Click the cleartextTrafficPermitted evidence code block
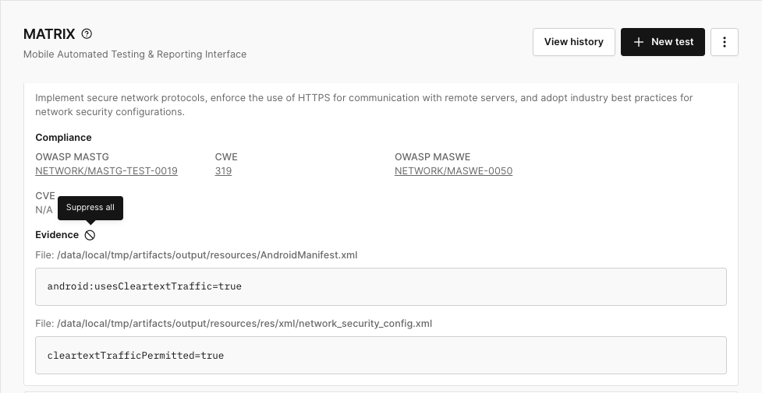Image resolution: width=762 pixels, height=393 pixels. [x=381, y=355]
